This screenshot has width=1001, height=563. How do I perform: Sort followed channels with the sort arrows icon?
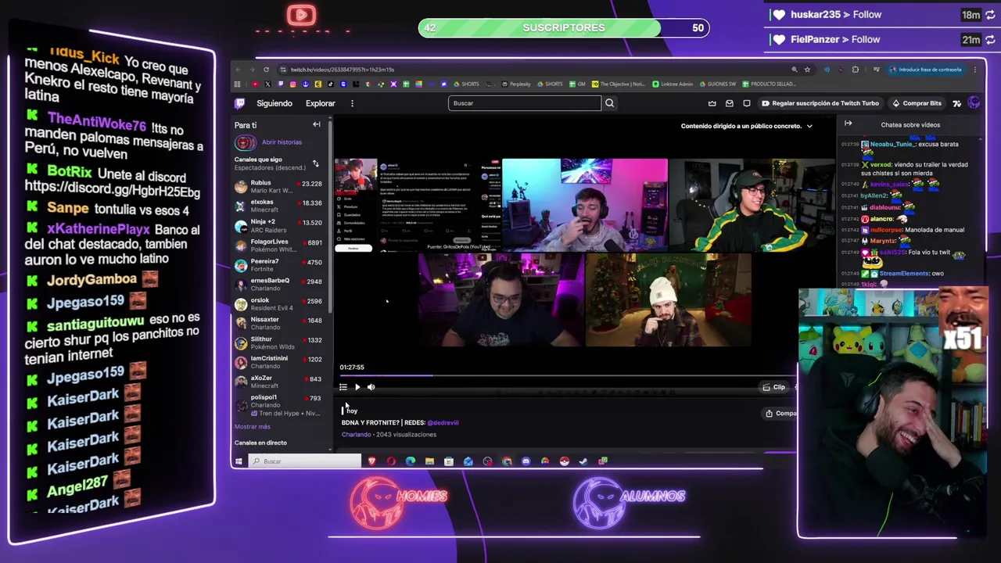(315, 163)
